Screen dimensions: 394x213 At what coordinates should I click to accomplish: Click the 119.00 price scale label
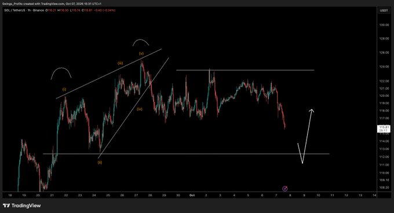click(384, 103)
